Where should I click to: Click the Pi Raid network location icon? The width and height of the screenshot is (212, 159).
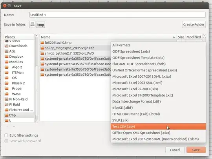click(x=7, y=104)
